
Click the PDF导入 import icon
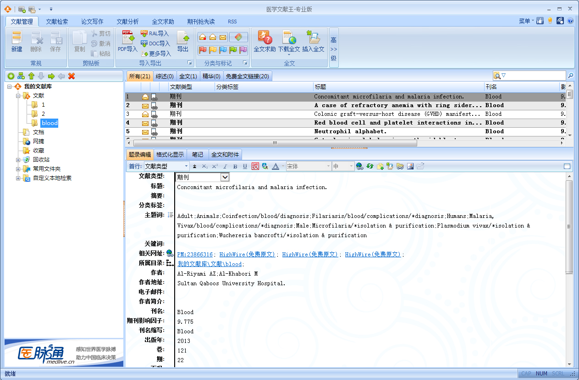pyautogui.click(x=127, y=38)
